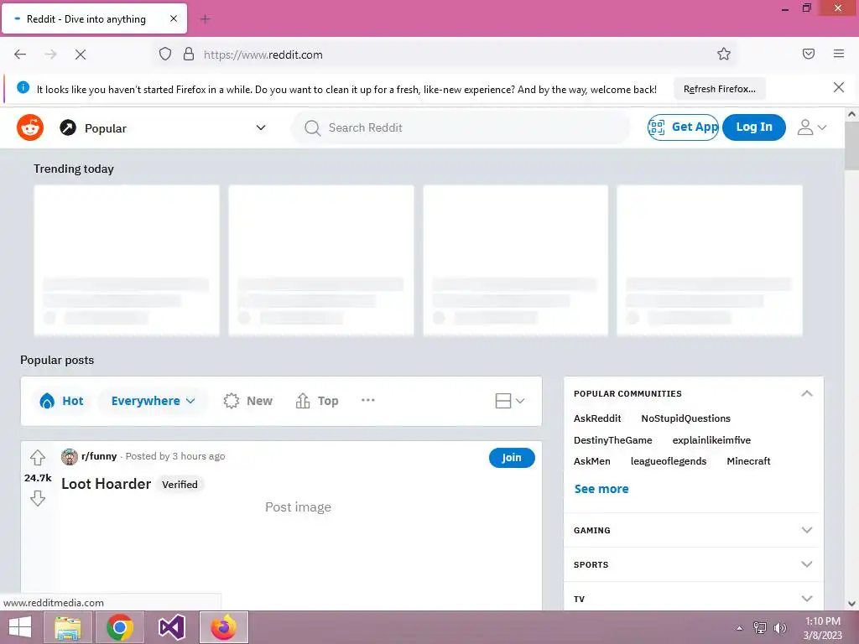This screenshot has height=644, width=859.
Task: Open File Explorer from the taskbar
Action: click(68, 627)
